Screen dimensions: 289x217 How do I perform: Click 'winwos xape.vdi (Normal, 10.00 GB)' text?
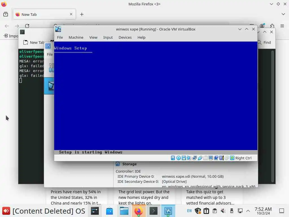(x=193, y=176)
